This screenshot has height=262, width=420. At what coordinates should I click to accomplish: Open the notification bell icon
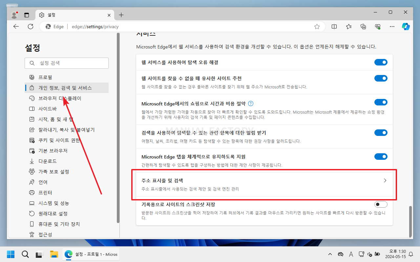[x=411, y=254]
